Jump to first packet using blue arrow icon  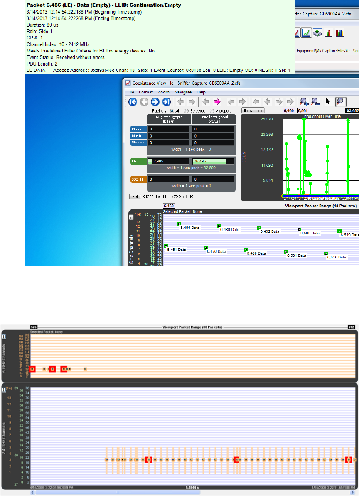133,102
